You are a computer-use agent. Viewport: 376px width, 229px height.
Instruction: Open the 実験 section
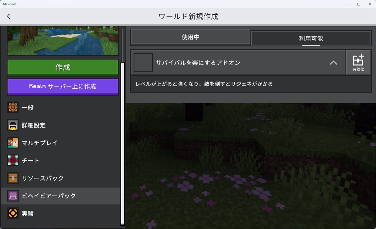click(60, 214)
